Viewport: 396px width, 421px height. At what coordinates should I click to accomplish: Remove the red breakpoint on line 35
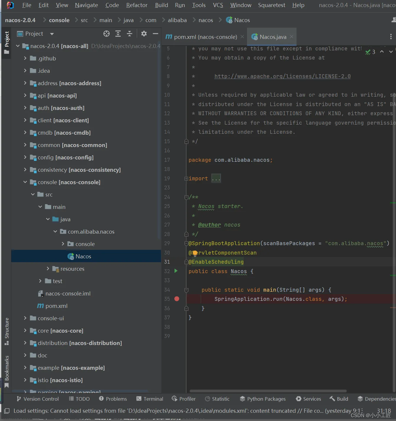[x=177, y=299]
